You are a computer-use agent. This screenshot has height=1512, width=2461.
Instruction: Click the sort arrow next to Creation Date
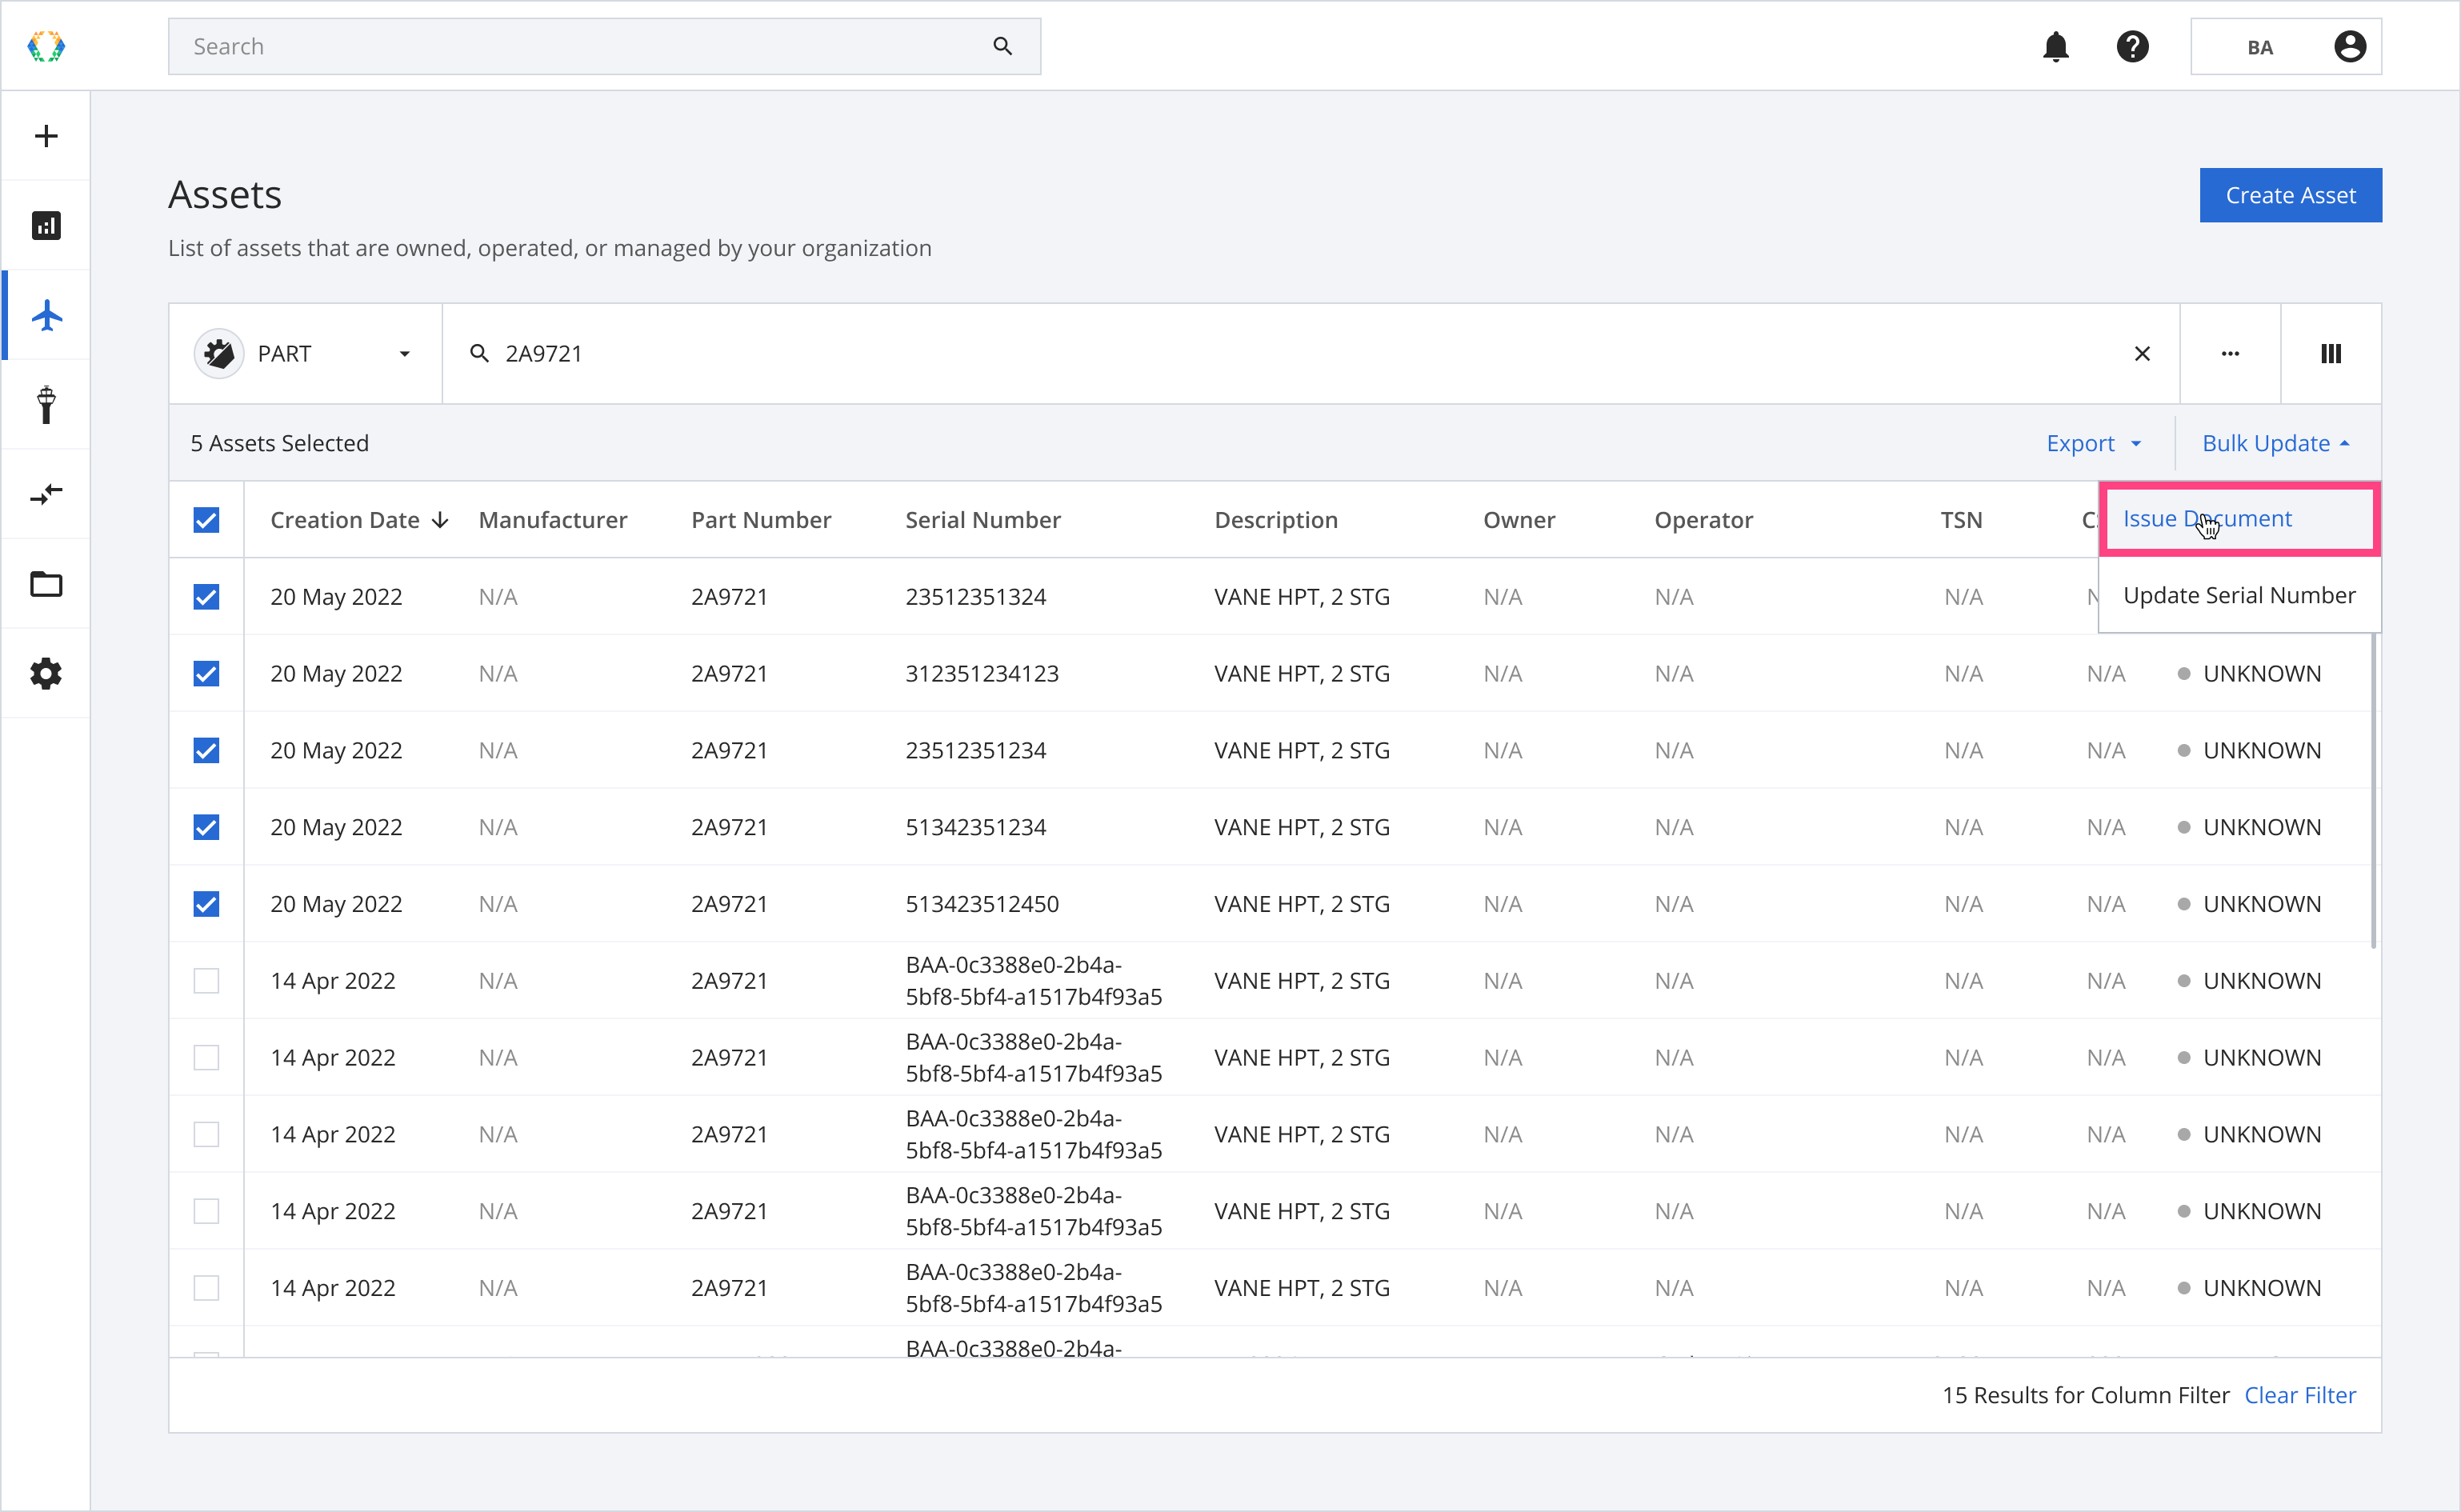440,520
